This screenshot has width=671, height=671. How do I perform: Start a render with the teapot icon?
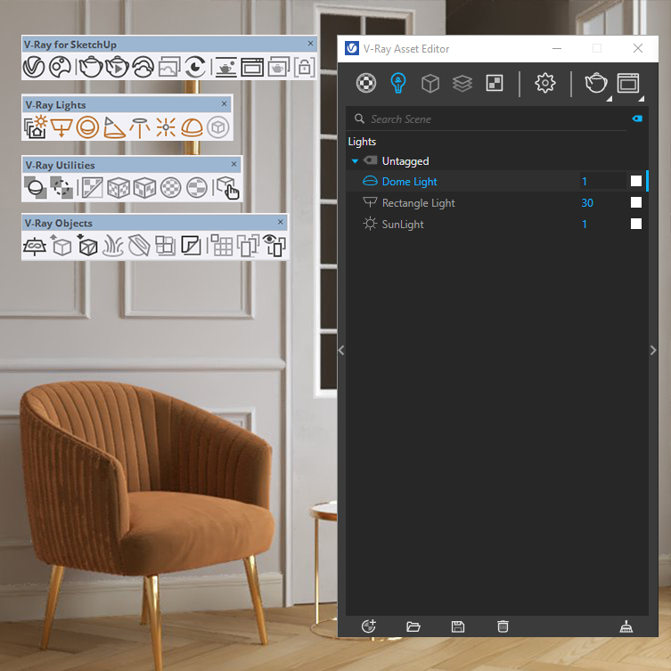pos(90,67)
